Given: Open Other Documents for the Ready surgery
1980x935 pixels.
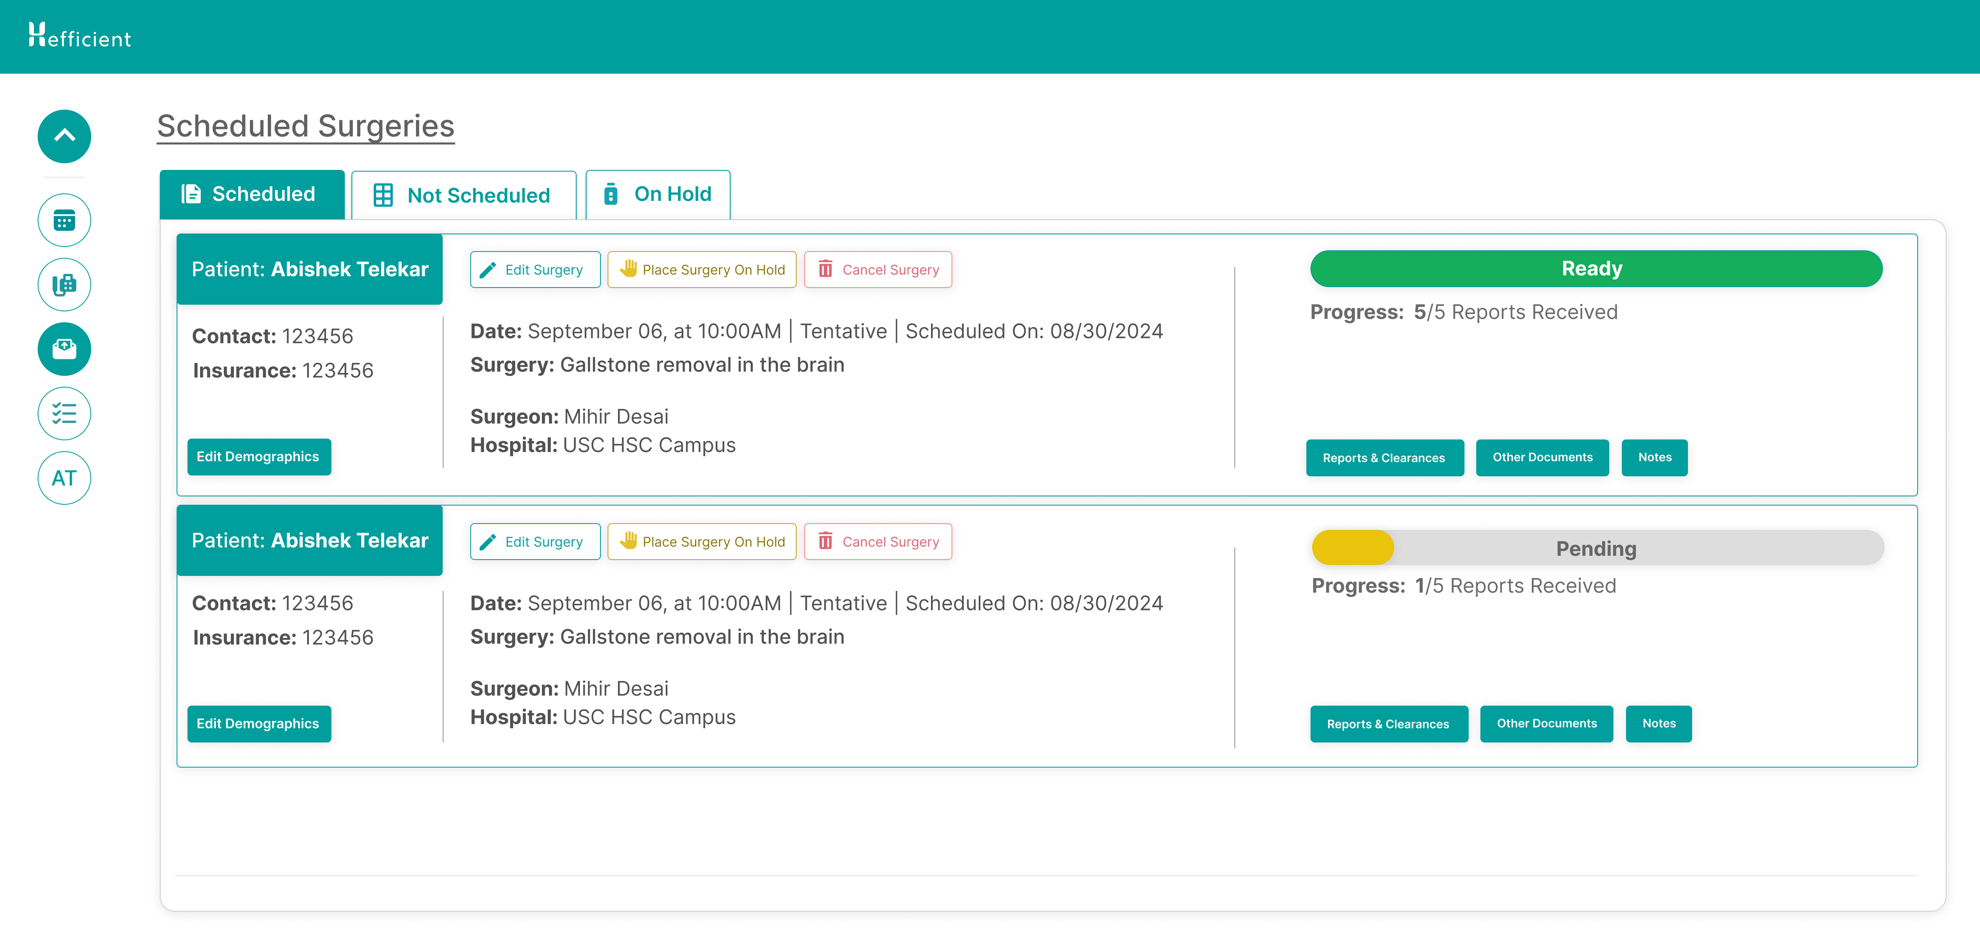Looking at the screenshot, I should [x=1543, y=457].
